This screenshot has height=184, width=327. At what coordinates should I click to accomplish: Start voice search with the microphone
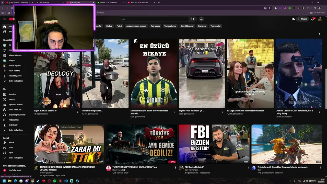click(x=201, y=19)
